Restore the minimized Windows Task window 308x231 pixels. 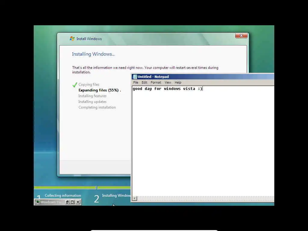(x=67, y=202)
